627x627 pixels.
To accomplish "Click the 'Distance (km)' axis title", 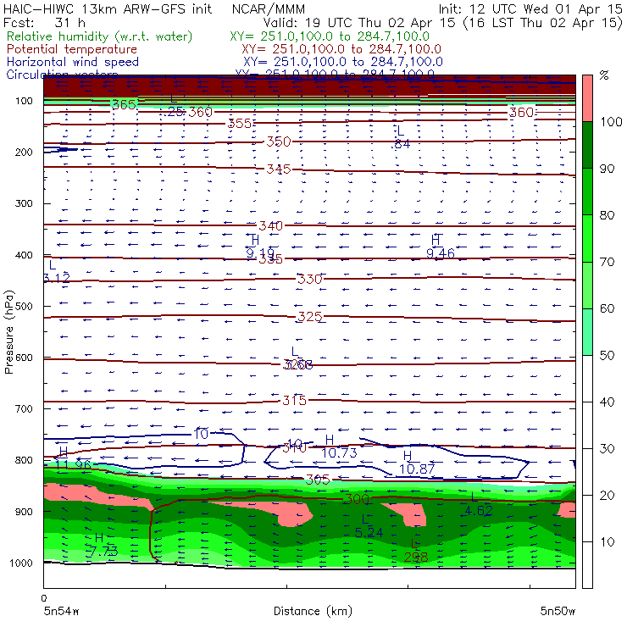I will click(x=313, y=611).
